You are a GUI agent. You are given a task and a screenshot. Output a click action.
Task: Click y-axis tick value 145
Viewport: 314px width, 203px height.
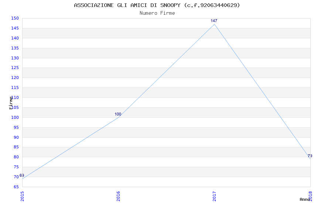click(x=15, y=28)
